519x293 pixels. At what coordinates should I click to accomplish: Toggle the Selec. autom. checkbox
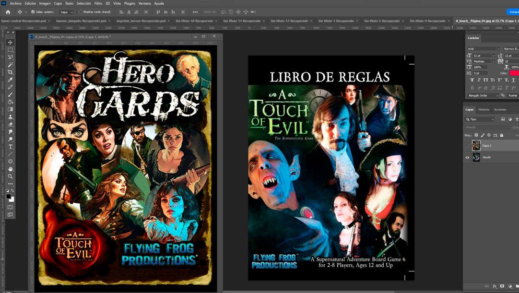click(x=33, y=12)
